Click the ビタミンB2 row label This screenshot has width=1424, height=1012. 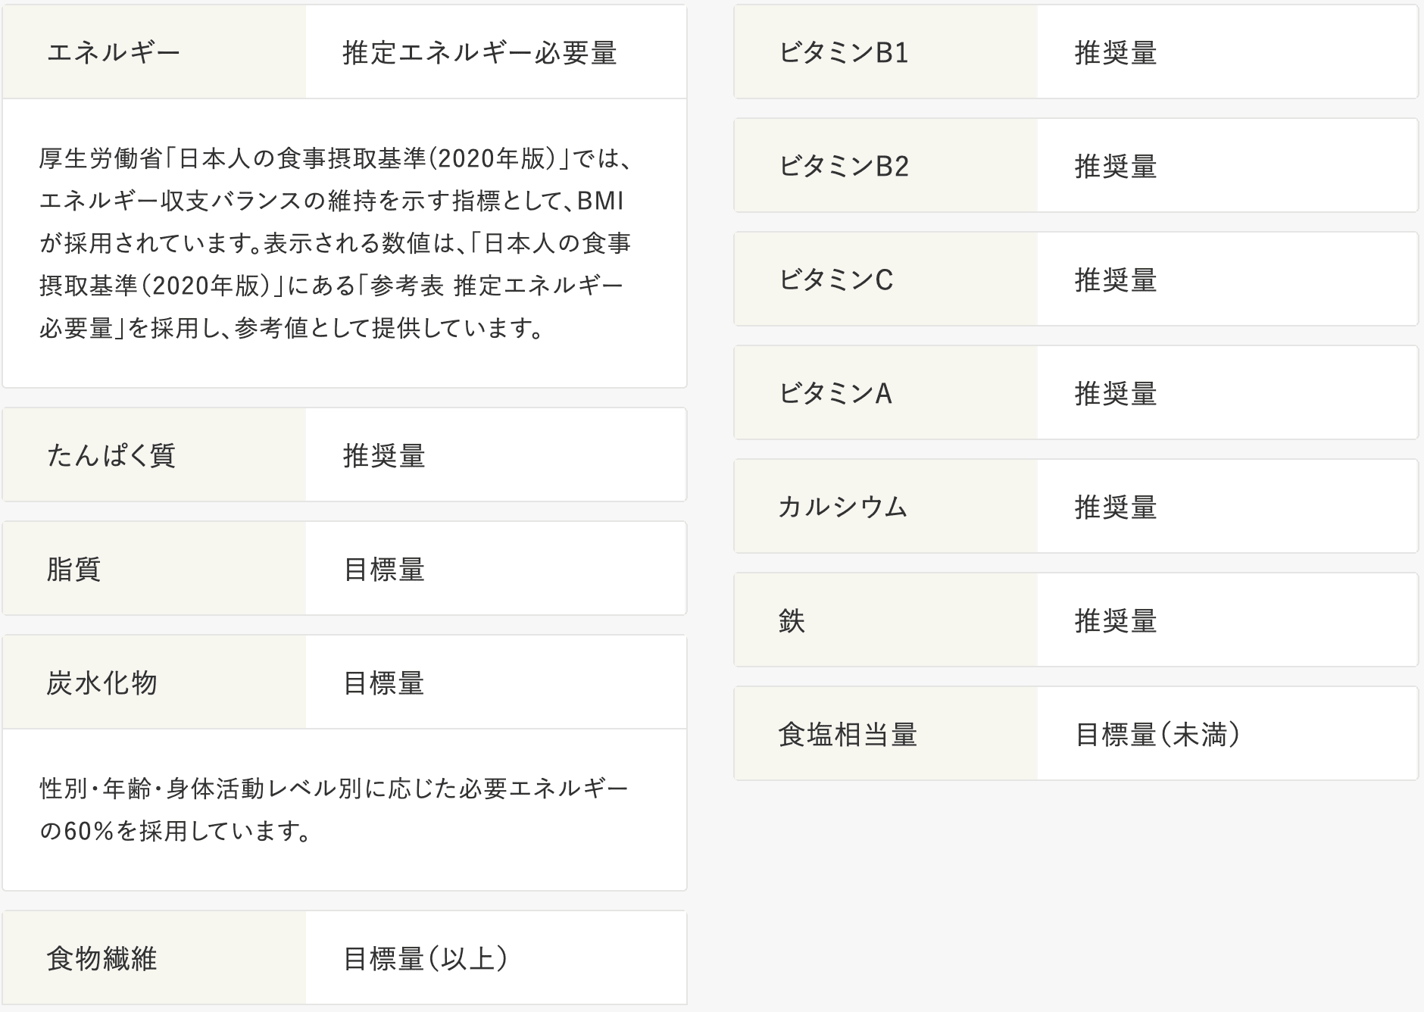[x=844, y=166]
